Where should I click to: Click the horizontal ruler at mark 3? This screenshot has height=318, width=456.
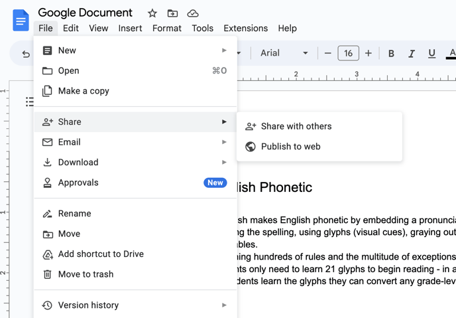pyautogui.click(x=357, y=74)
